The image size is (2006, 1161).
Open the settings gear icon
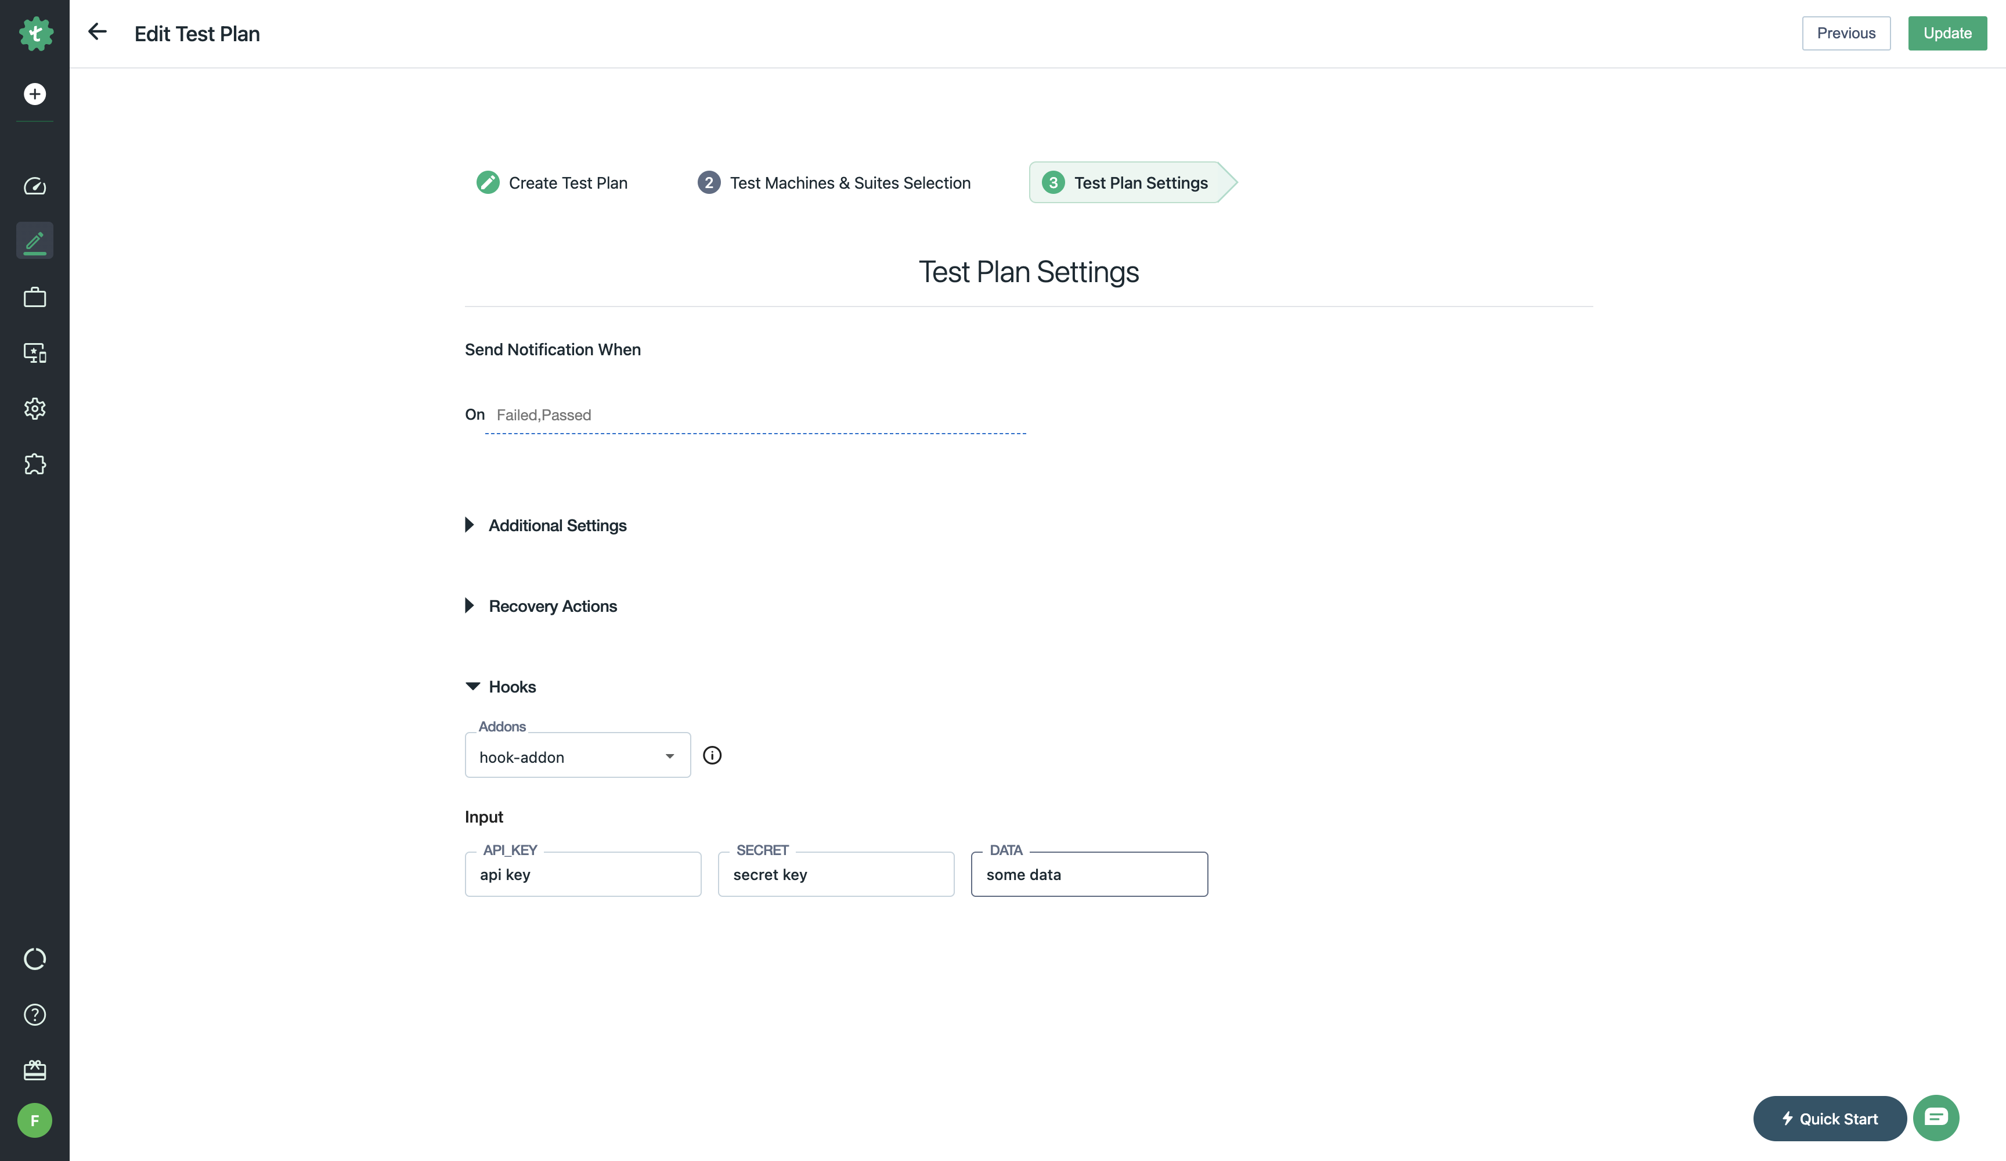point(34,409)
